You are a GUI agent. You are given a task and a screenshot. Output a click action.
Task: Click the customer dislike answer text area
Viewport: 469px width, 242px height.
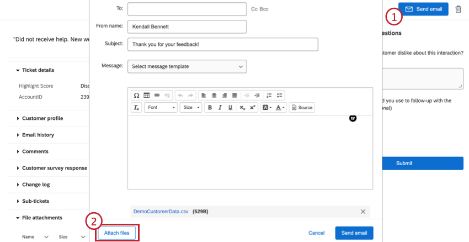point(423,78)
